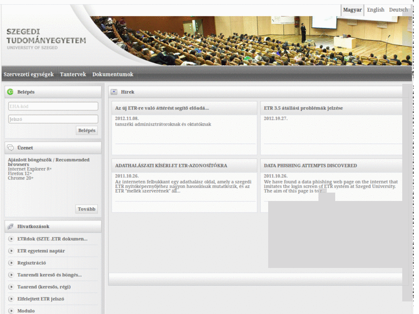Image resolution: width=419 pixels, height=314 pixels.
Task: Focus the EHA-kód input field
Action: coord(53,106)
